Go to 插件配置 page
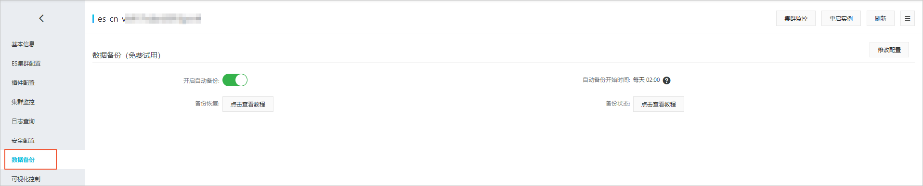The height and width of the screenshot is (186, 923). coord(23,83)
